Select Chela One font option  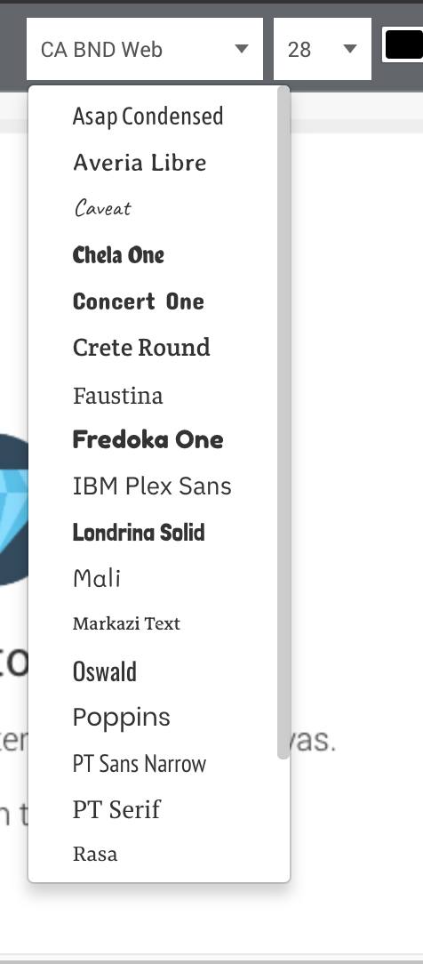tap(118, 254)
